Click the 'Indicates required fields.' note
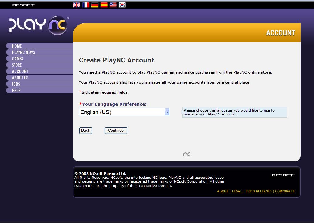This screenshot has height=223, width=314. click(x=104, y=92)
